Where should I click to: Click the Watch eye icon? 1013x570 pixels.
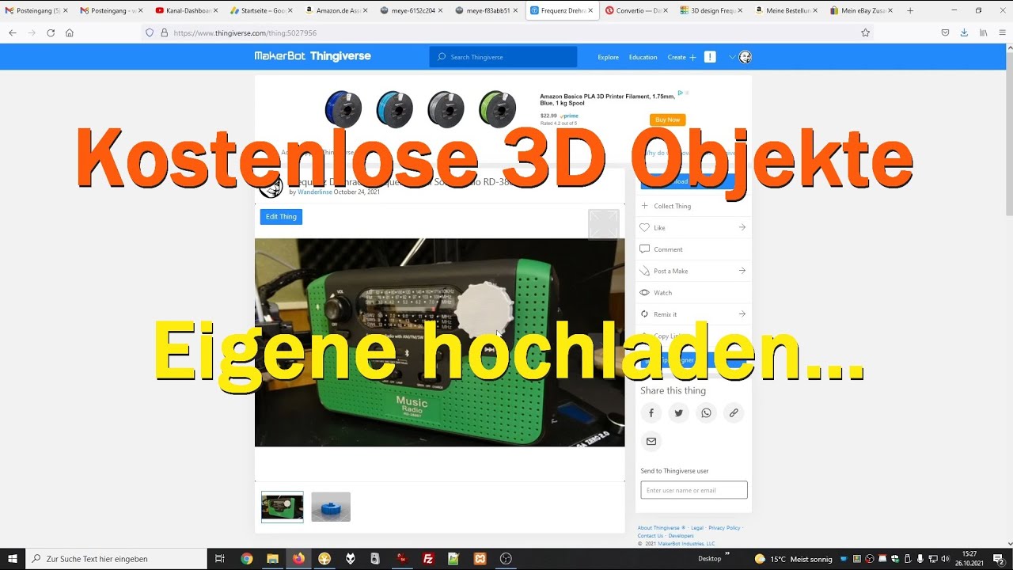pos(644,293)
